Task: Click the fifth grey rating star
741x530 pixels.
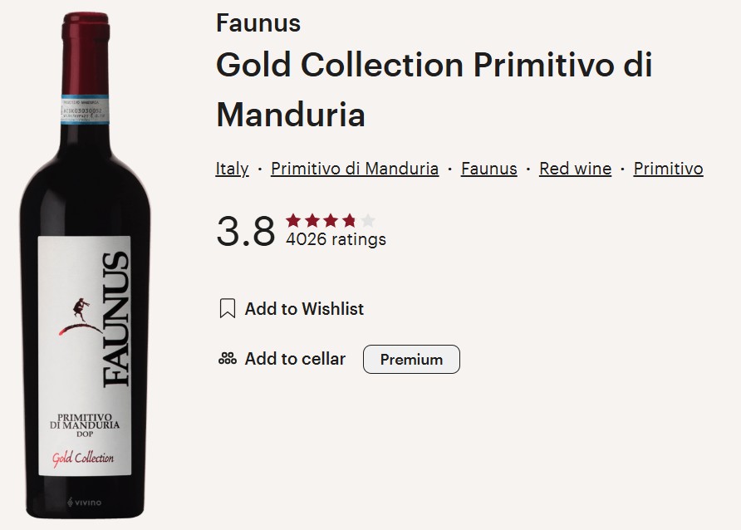Action: tap(368, 220)
